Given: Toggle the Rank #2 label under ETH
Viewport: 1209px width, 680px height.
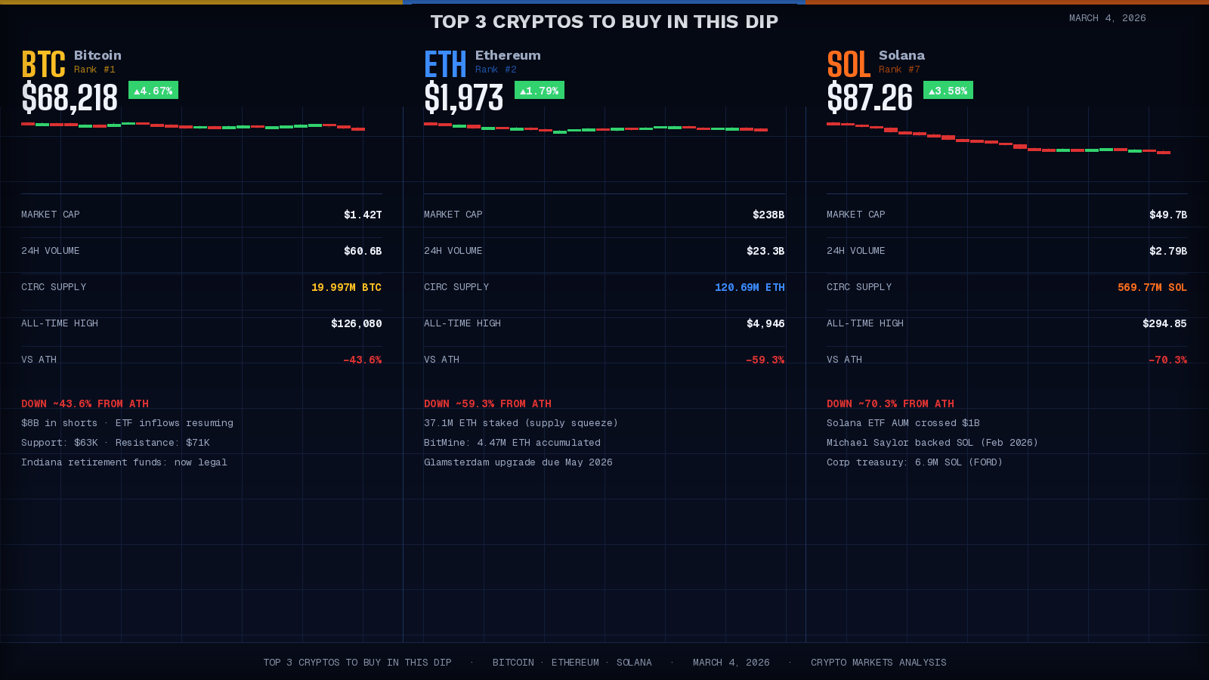Looking at the screenshot, I should [496, 69].
